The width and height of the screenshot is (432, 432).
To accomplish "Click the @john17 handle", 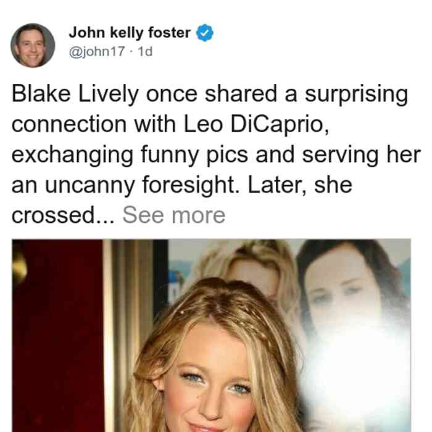I will point(97,51).
